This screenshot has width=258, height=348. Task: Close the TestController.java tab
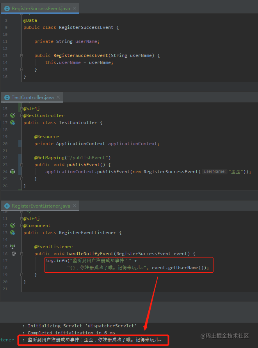(x=58, y=97)
